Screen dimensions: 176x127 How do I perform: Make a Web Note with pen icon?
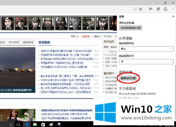pyautogui.click(x=158, y=9)
